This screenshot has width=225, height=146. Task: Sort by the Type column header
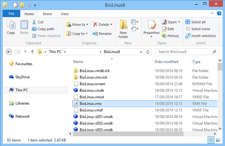[196, 62]
